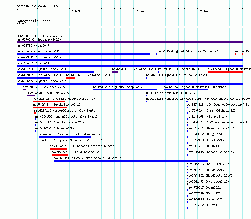Viewport: 251px width, 219px height.
Task: Open nsv4213016 gnomADStructuralVariants entry
Action: coord(64,99)
